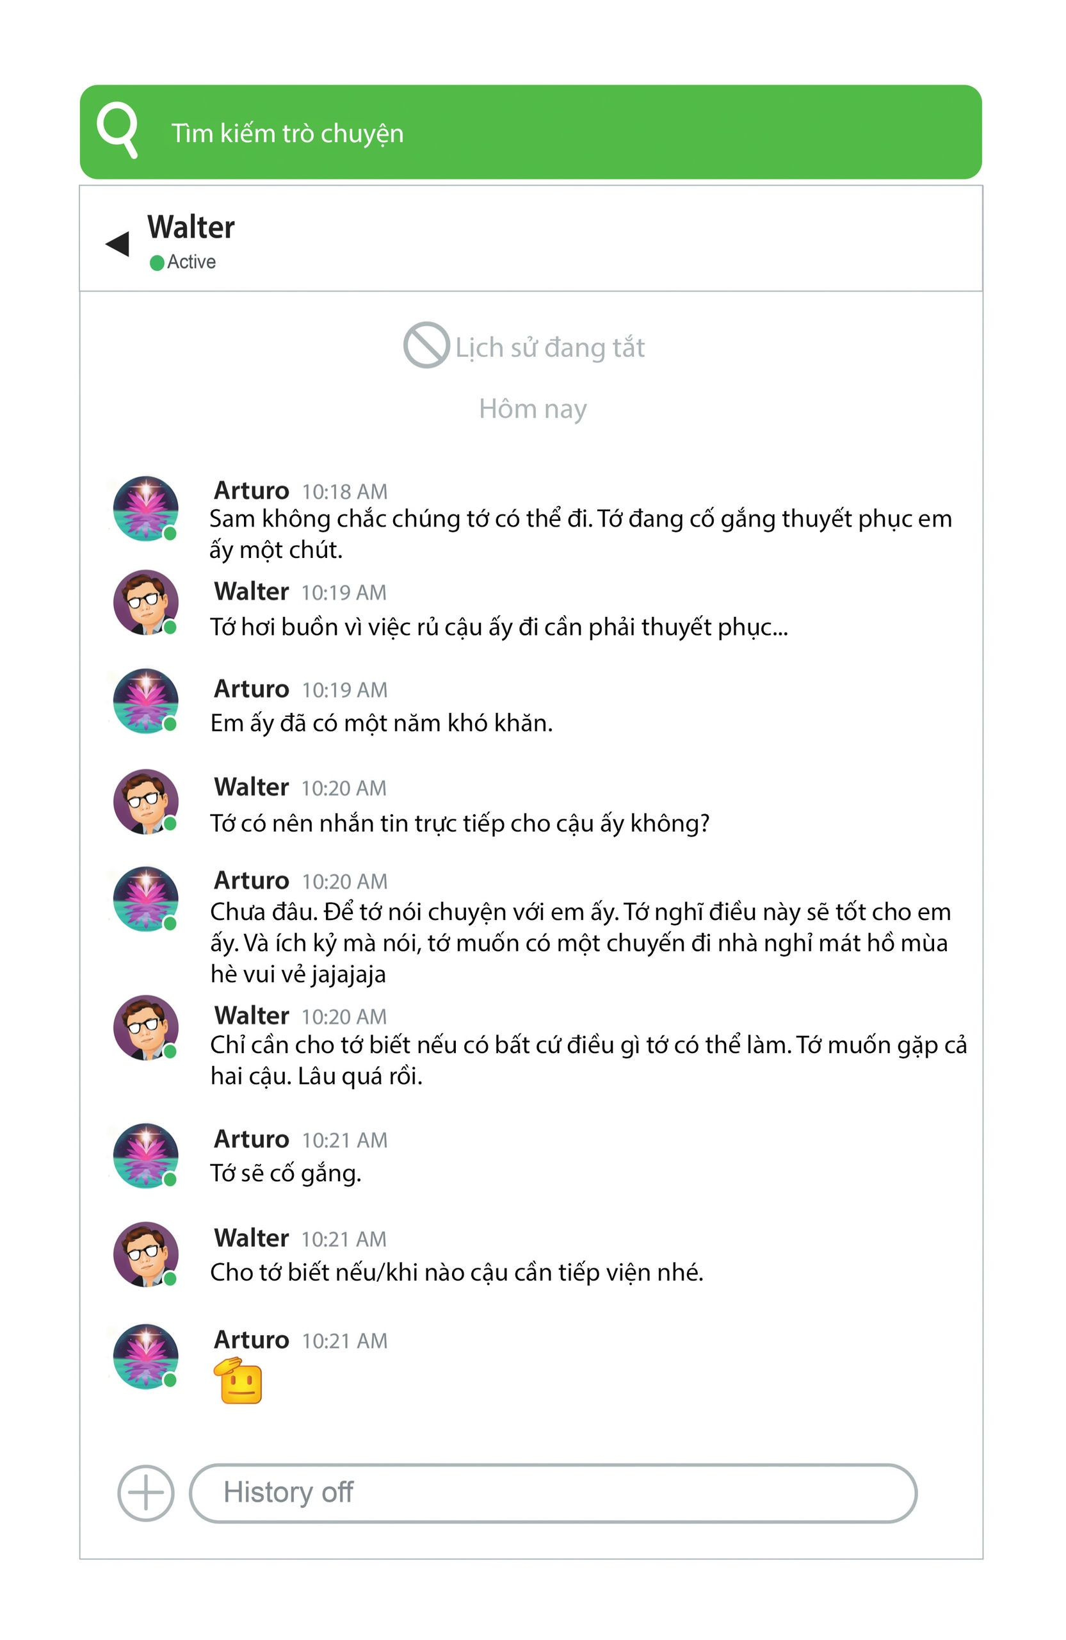1066x1640 pixels.
Task: Click Walter's avatar at 10:19 AM
Action: tap(146, 602)
